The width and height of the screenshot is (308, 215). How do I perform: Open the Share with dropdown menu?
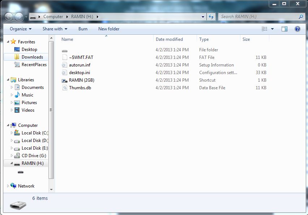tap(55, 29)
